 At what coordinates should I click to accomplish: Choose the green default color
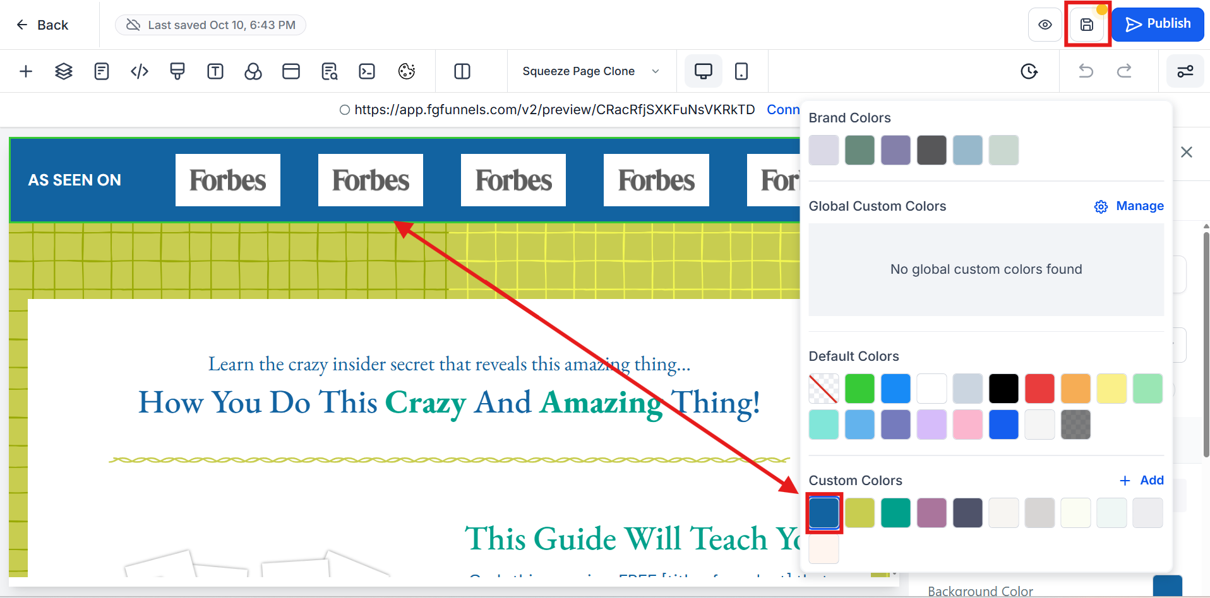click(860, 389)
